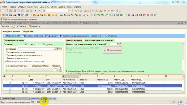Viewport: 187px width, 105px height.
Task: Open the Действия dropdown menu
Action: coord(6,27)
